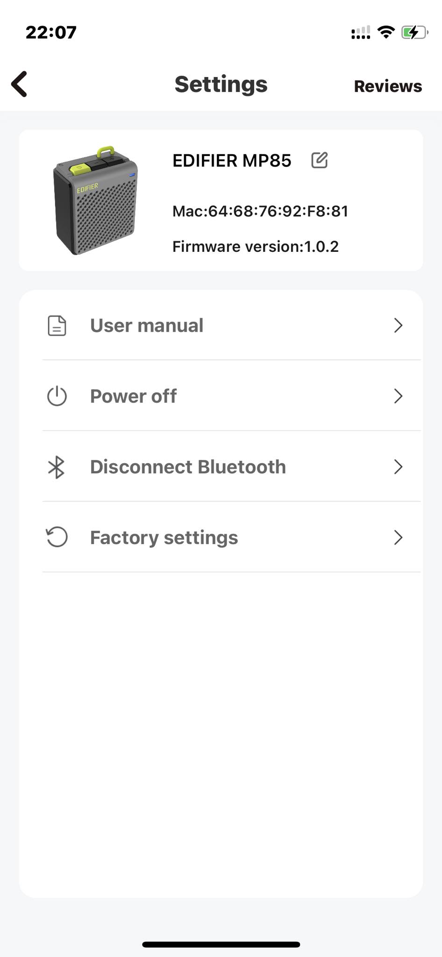Tap the battery charging indicator
Viewport: 442px width, 957px height.
(x=414, y=32)
